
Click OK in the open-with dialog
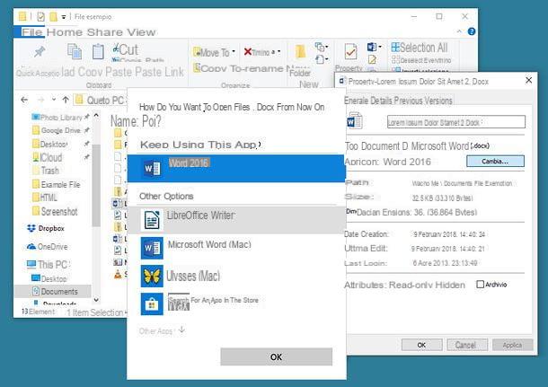(x=276, y=356)
